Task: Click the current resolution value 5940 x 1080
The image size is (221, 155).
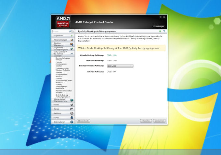Action: 112,55
